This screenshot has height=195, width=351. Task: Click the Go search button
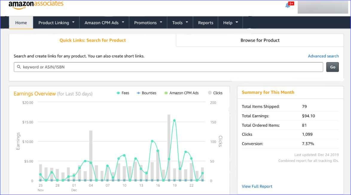coord(332,67)
